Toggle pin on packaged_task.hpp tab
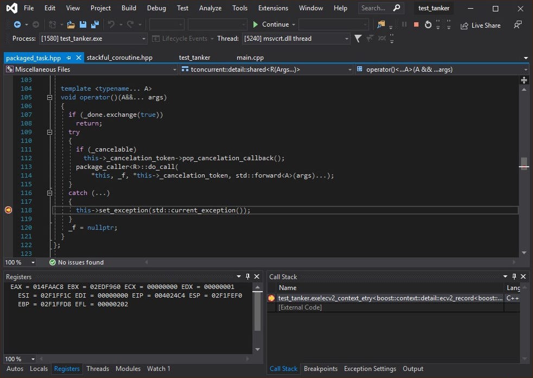Image resolution: width=533 pixels, height=378 pixels. coord(68,58)
